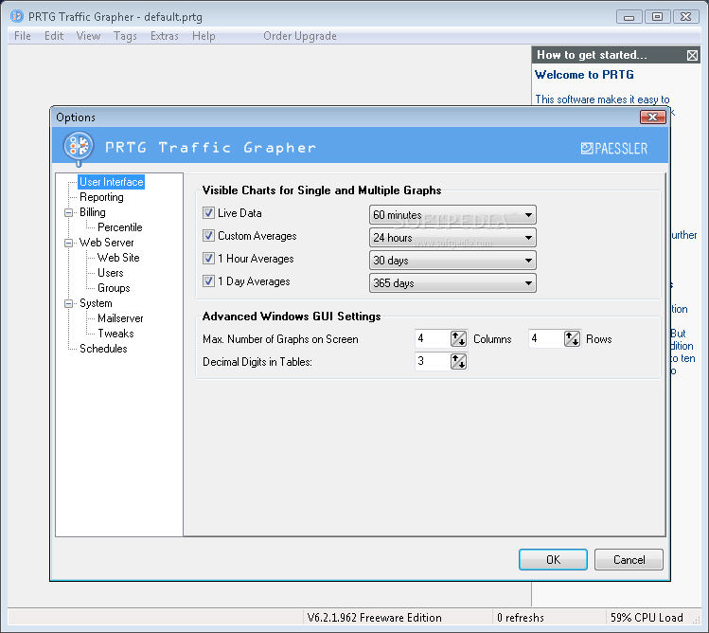Click the Columns spinner arrows

coord(458,338)
